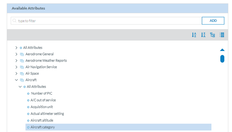Switch to tree hierarchy view icon

(x=212, y=35)
